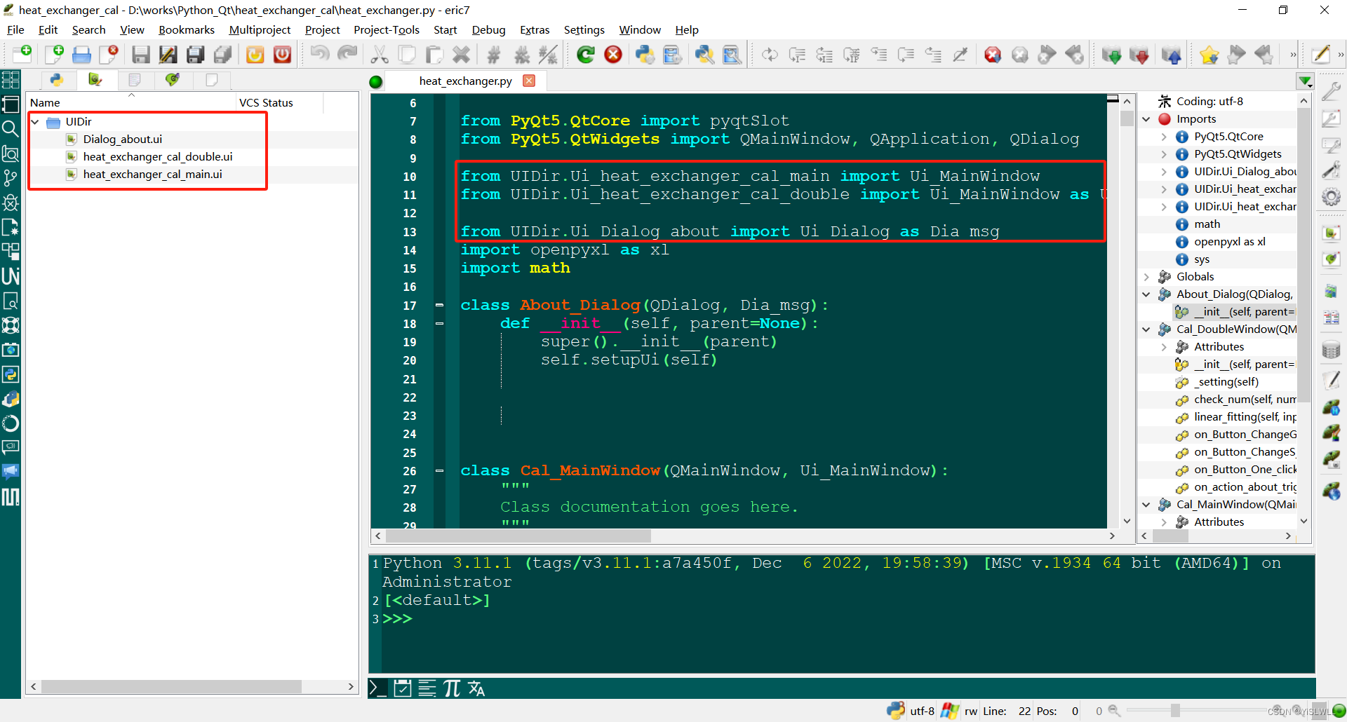Screen dimensions: 1347x722
Task: Click the Translator icon in bottom bar
Action: click(476, 688)
